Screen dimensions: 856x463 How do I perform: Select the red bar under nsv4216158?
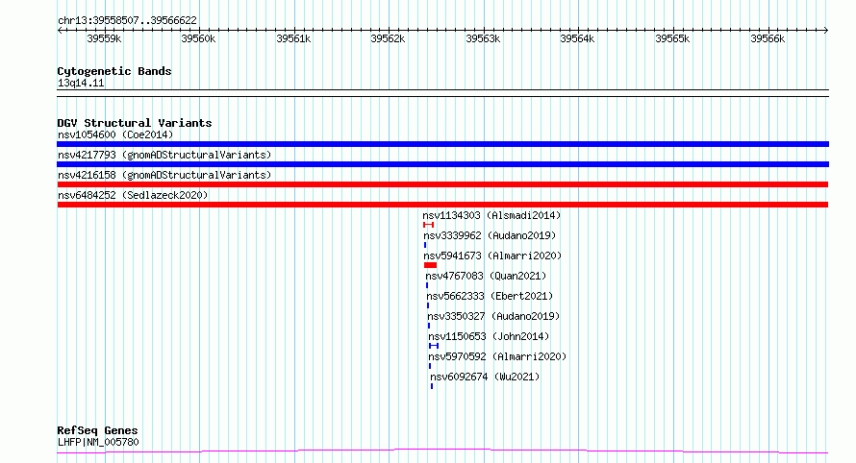[442, 184]
